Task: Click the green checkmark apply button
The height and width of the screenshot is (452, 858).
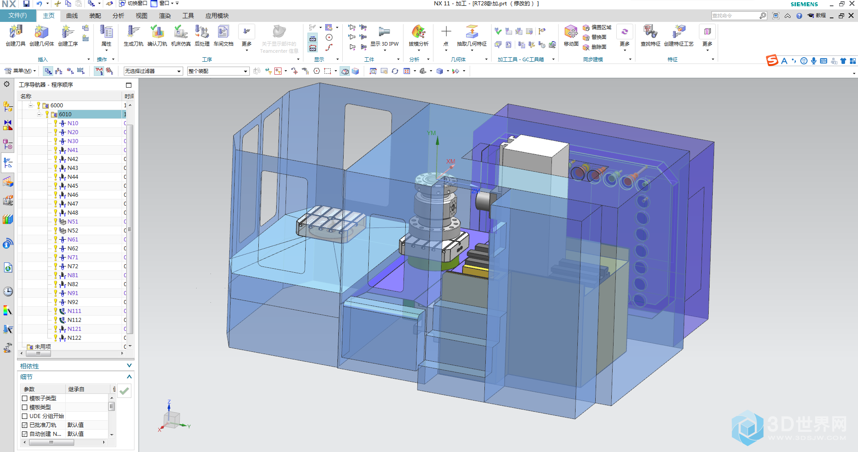Action: point(124,391)
